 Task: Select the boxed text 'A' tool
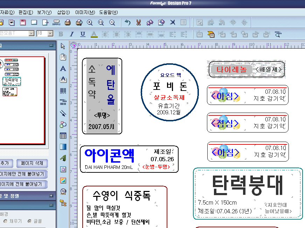[63, 80]
